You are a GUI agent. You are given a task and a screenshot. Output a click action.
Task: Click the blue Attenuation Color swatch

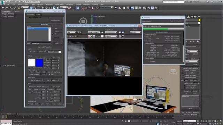(x=39, y=62)
